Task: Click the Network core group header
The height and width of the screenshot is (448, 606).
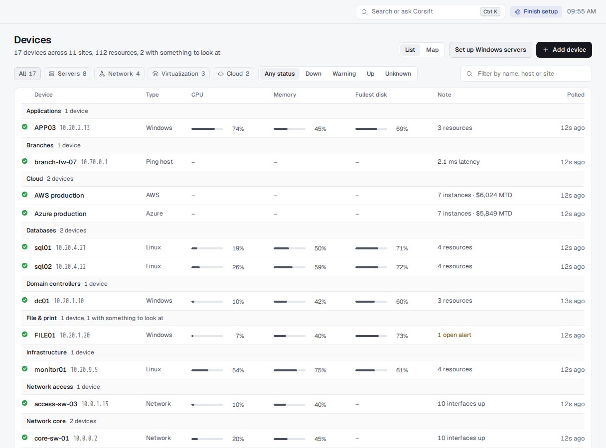Action: point(303,421)
